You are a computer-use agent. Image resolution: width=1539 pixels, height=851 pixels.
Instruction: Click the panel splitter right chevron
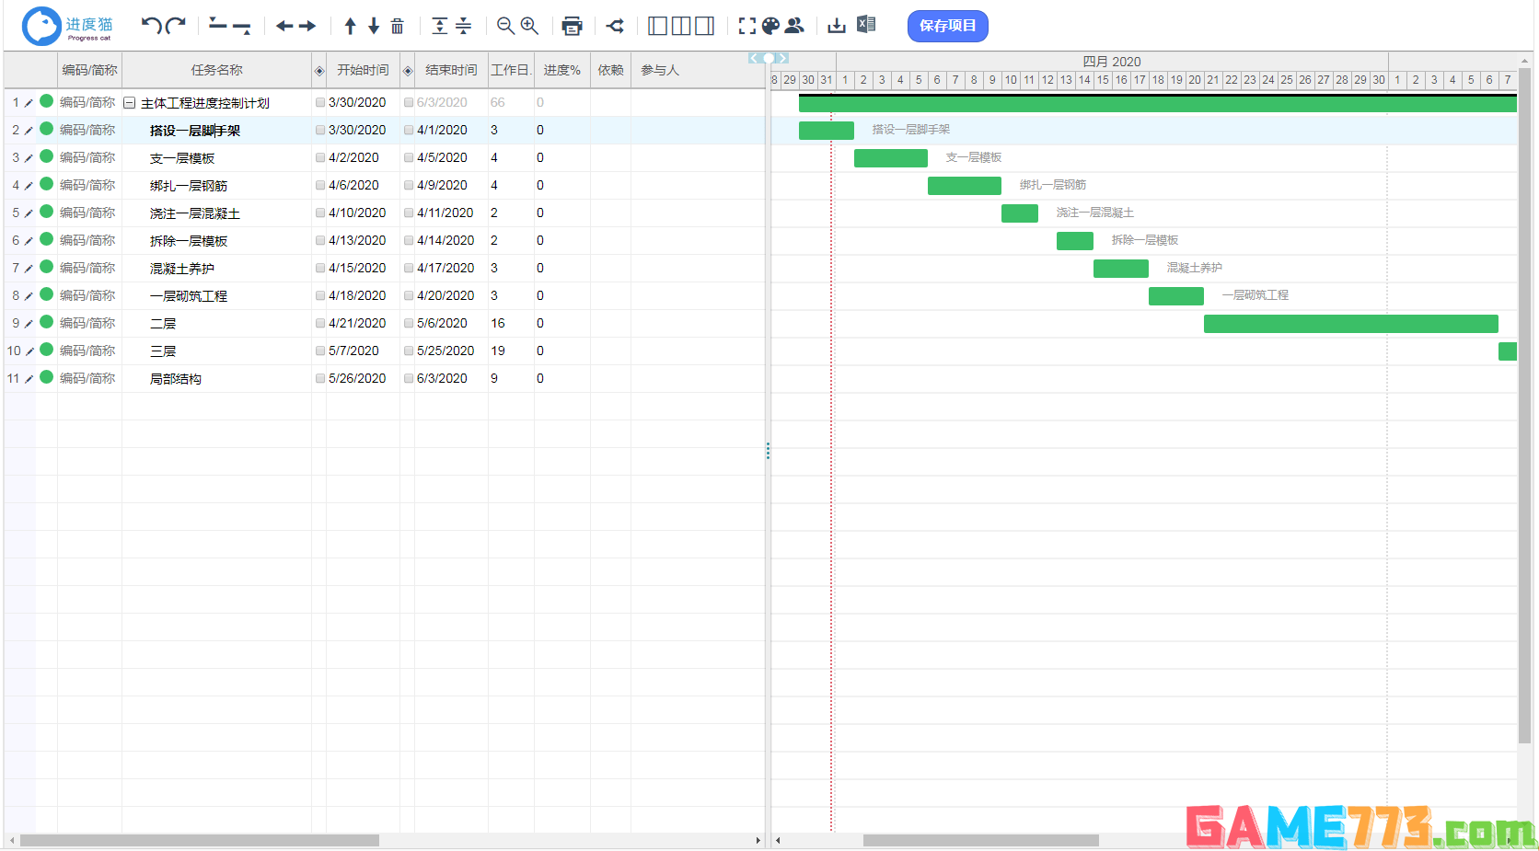783,58
